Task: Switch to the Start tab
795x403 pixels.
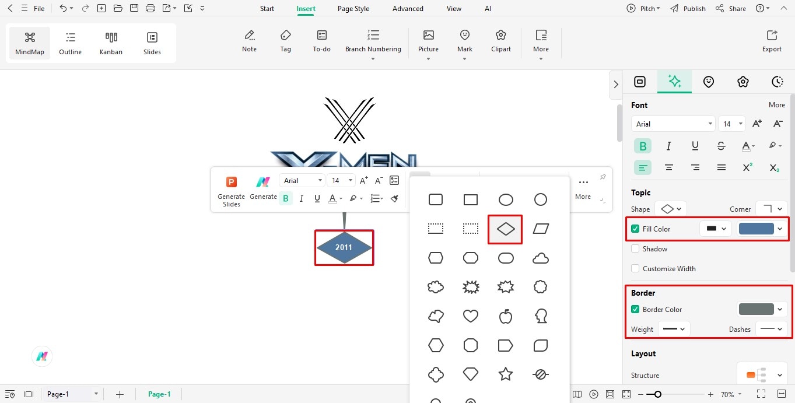Action: (267, 9)
